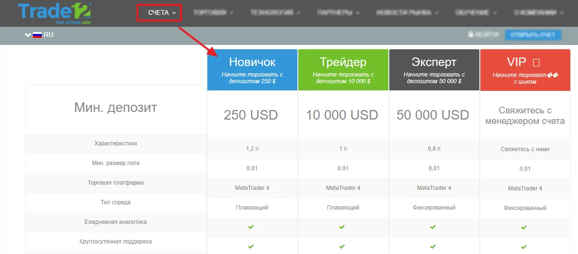Click the ВОЙТИ login link

487,34
